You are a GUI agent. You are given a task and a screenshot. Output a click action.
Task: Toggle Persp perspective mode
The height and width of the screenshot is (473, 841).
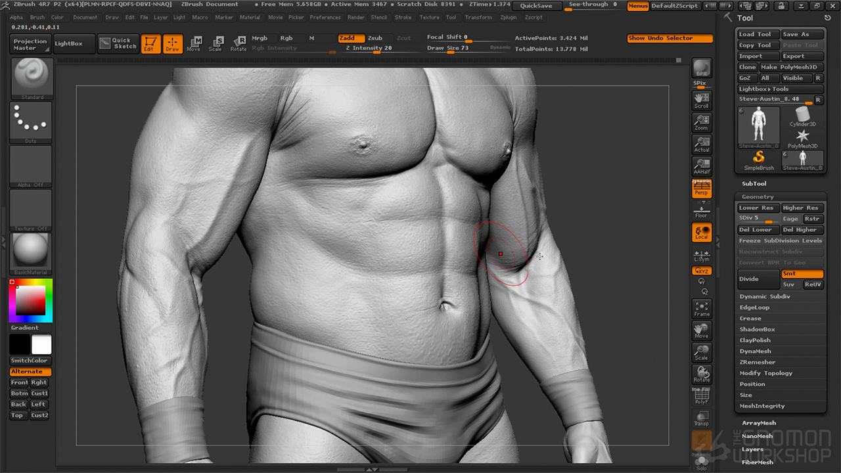701,189
